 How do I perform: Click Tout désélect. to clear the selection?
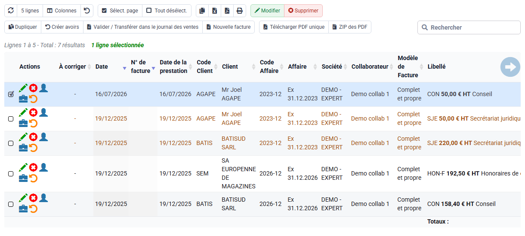[x=167, y=11]
